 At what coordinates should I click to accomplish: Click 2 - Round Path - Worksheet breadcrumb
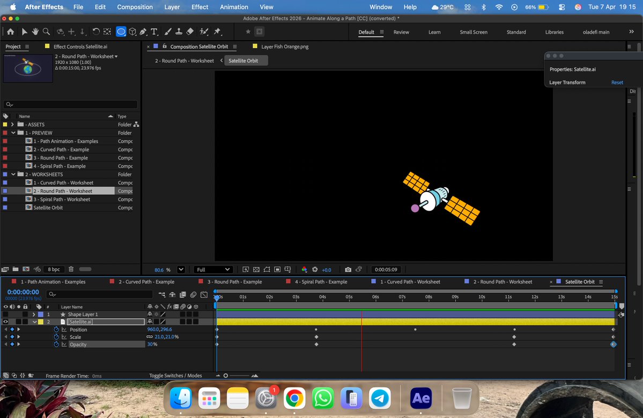coord(184,61)
